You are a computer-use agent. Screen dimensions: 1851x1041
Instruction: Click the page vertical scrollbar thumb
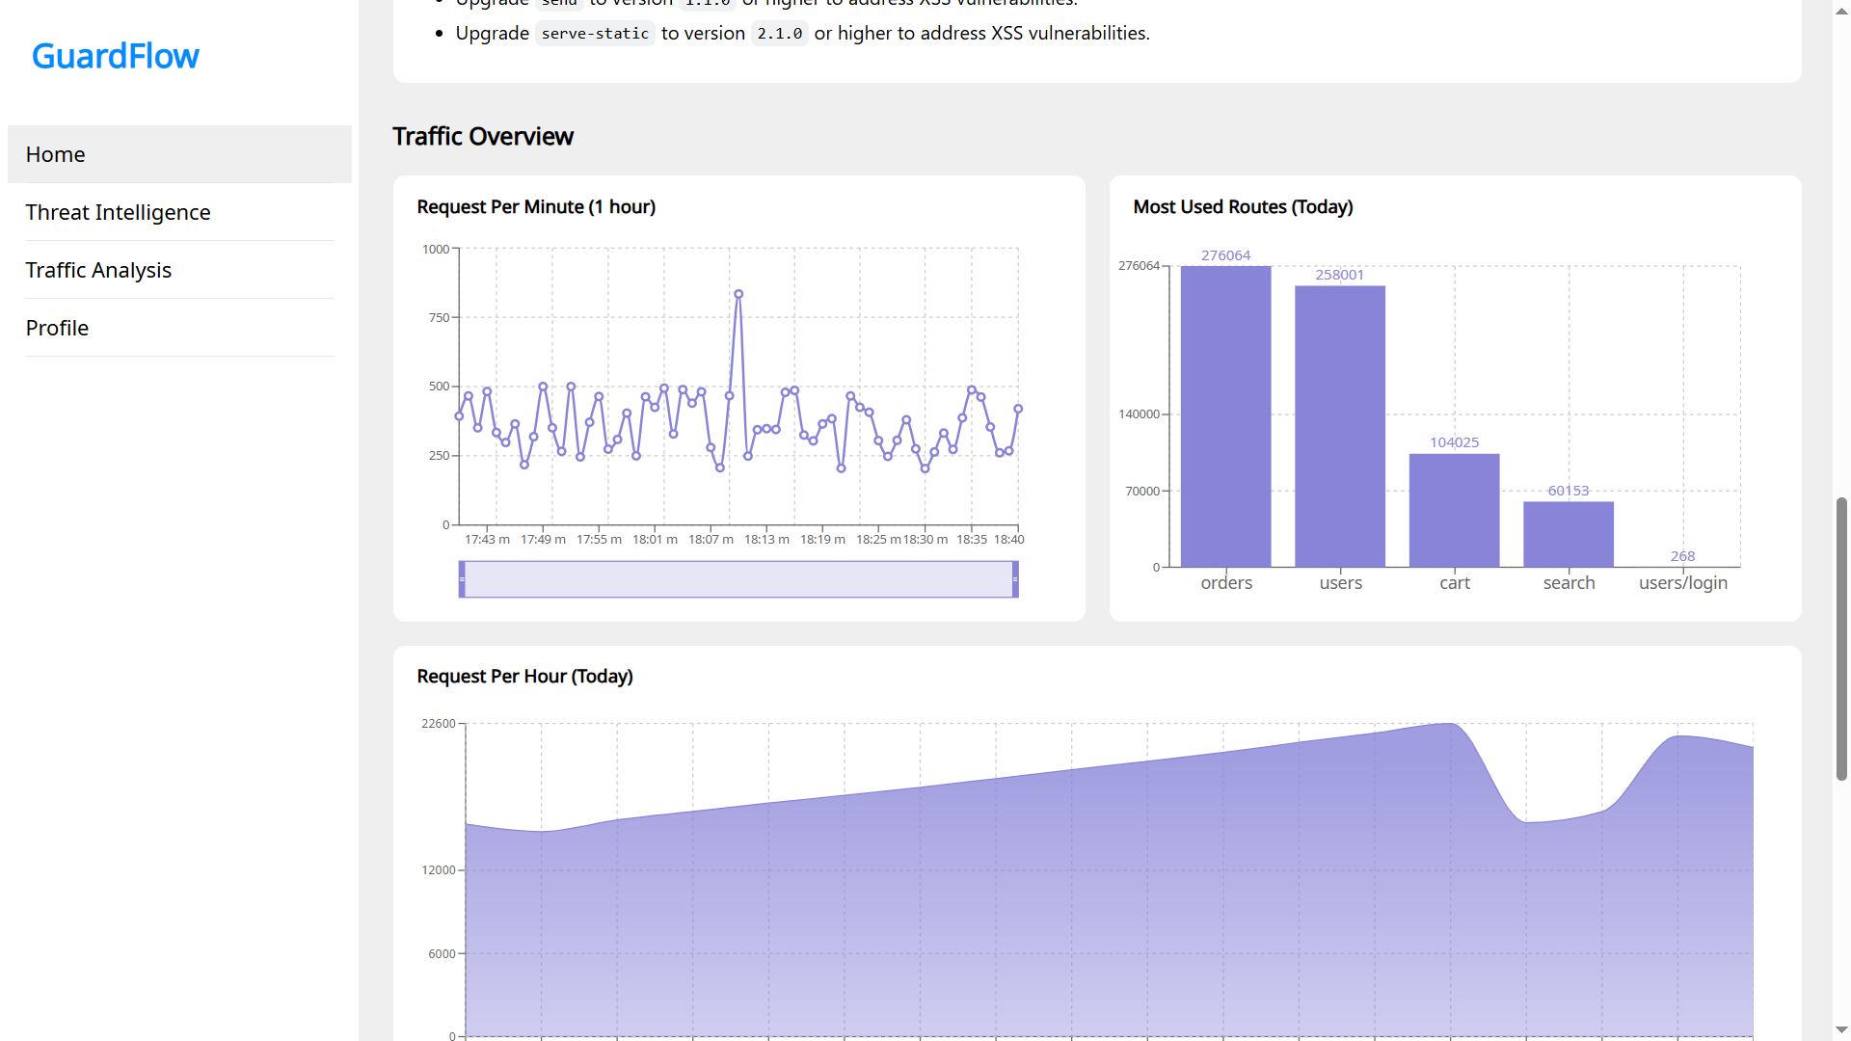coord(1841,638)
